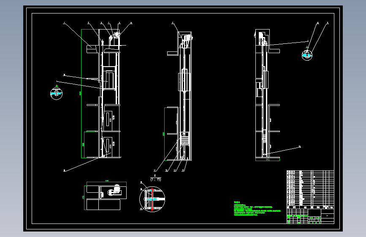Click the large enlarged detail circle at bottom center

coord(152,199)
